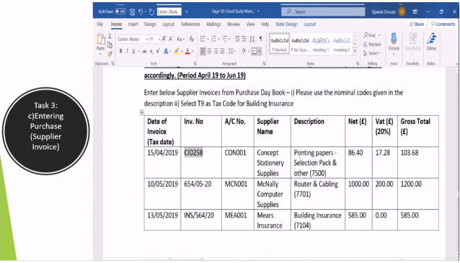Image resolution: width=460 pixels, height=263 pixels.
Task: Click the font box in Quick Access Toolbar
Action: coord(169,12)
